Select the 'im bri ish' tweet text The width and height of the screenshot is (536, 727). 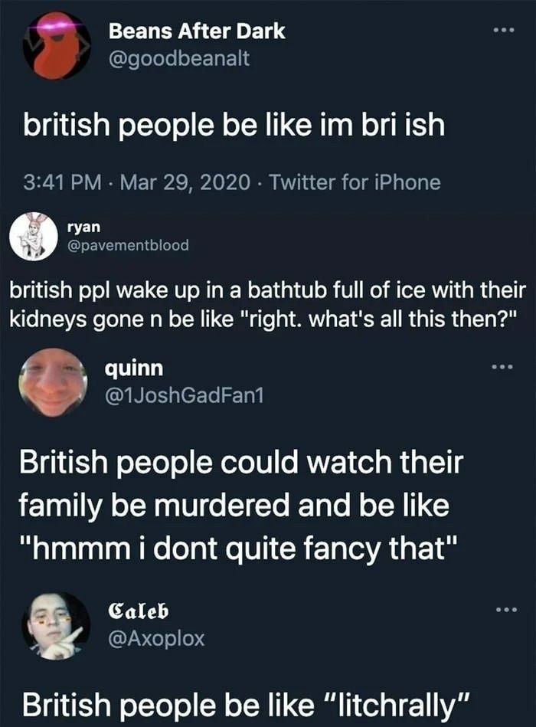pyautogui.click(x=234, y=125)
